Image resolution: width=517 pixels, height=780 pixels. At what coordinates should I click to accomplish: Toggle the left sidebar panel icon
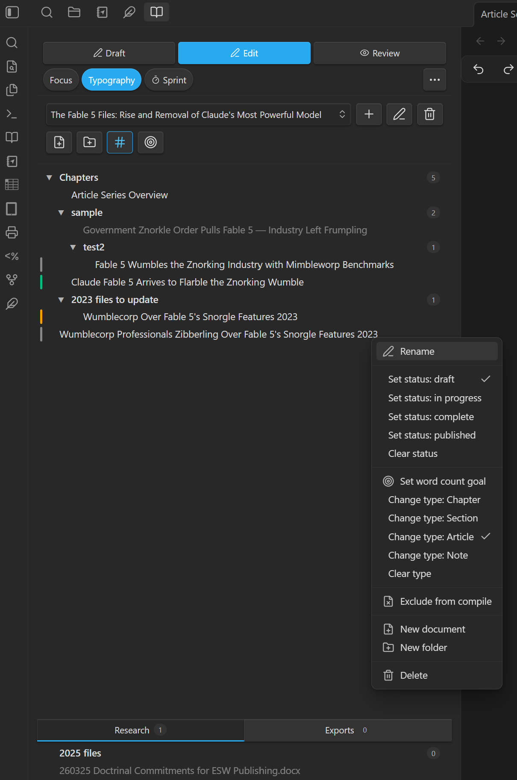(x=12, y=12)
